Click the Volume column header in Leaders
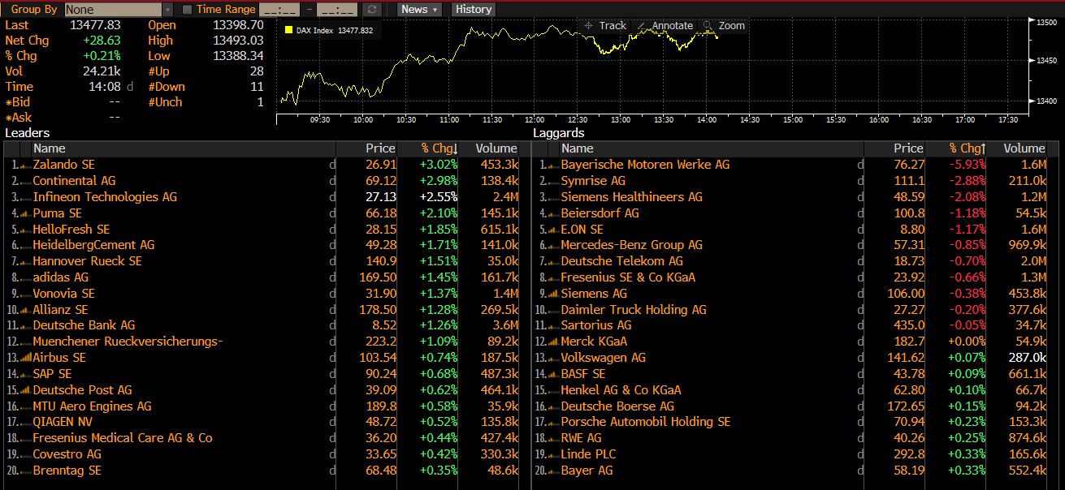1065x490 pixels. pos(496,148)
